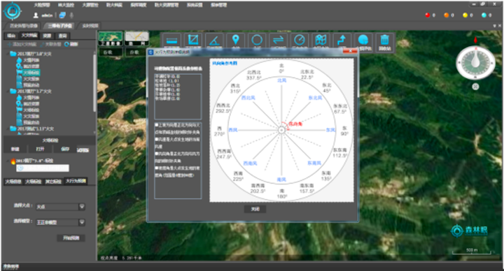Open the 防火资源管理 menu
This screenshot has height=271, width=504.
[167, 5]
